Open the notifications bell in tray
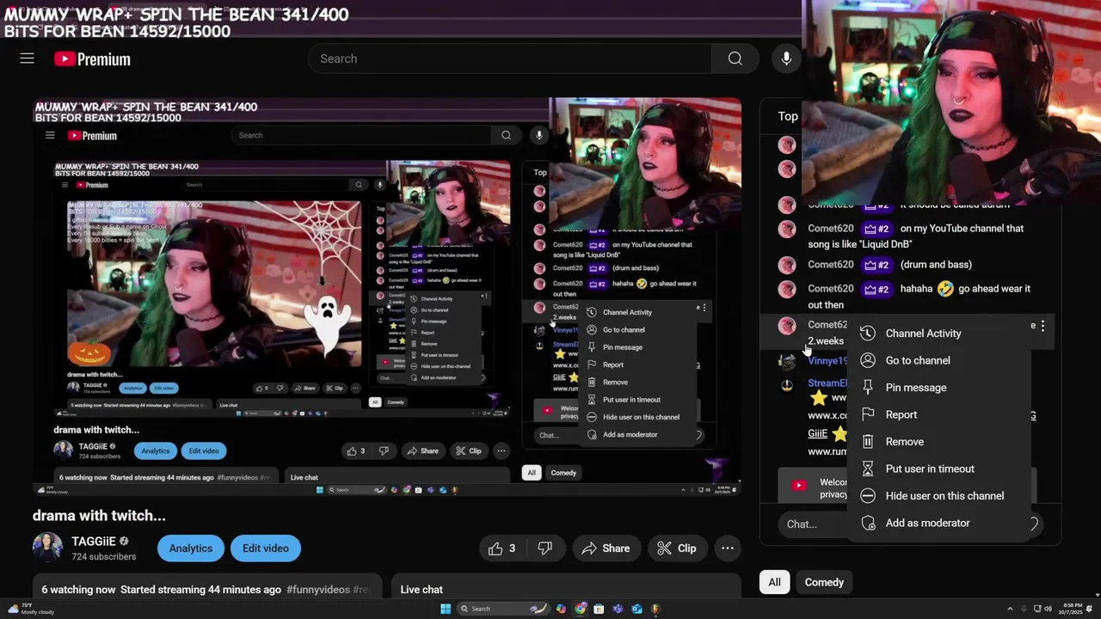This screenshot has width=1101, height=619. 1089,609
